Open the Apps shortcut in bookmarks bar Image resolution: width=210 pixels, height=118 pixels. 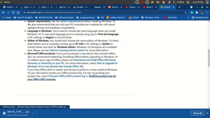click(x=7, y=17)
